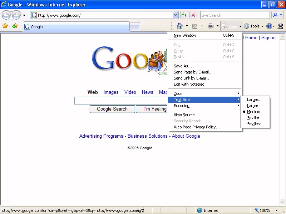Click the Sign in link
This screenshot has height=214, width=286.
(268, 38)
